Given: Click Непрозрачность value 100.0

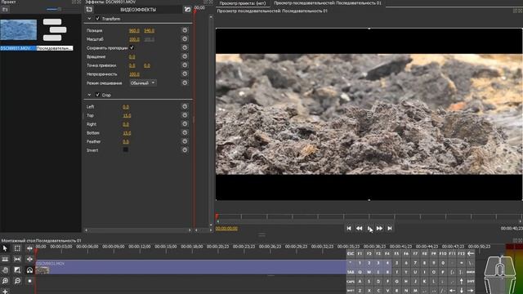Looking at the screenshot, I should [x=134, y=74].
